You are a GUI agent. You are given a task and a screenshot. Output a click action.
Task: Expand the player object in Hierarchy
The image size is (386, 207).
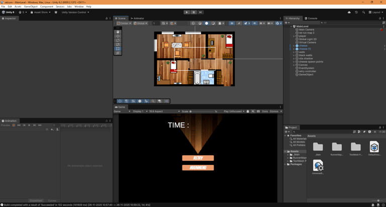294,36
